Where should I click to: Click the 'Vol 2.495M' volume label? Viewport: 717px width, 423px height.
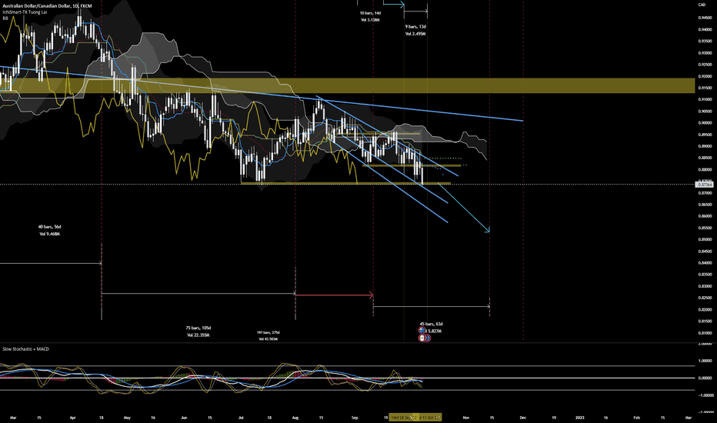(415, 34)
